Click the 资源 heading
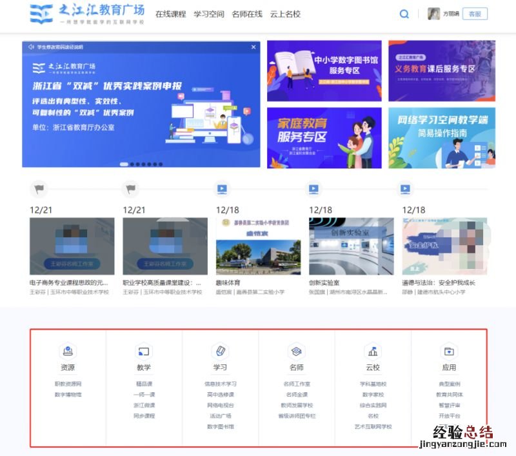This screenshot has height=456, width=516. (68, 367)
